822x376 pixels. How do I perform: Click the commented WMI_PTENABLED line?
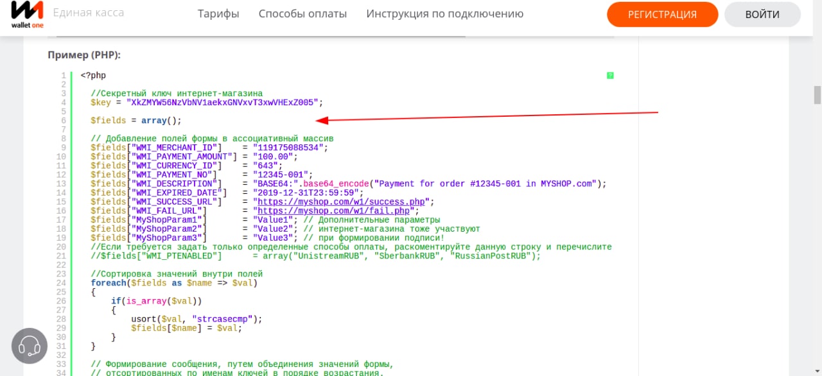(316, 255)
